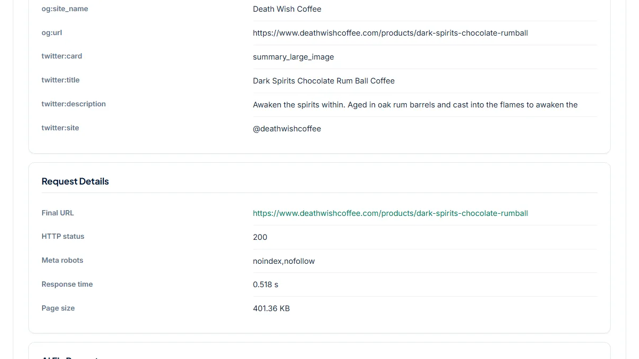
Task: Click the 'og:site_name' label
Action: tap(65, 9)
